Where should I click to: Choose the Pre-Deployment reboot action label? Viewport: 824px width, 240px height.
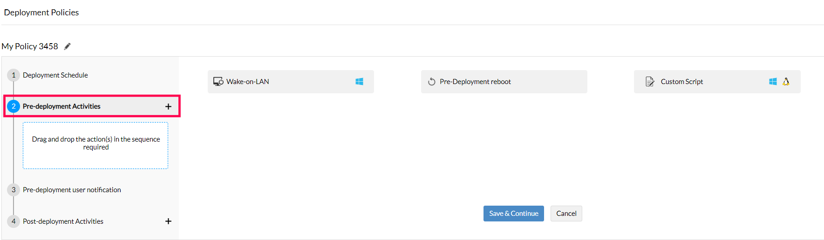pyautogui.click(x=475, y=82)
